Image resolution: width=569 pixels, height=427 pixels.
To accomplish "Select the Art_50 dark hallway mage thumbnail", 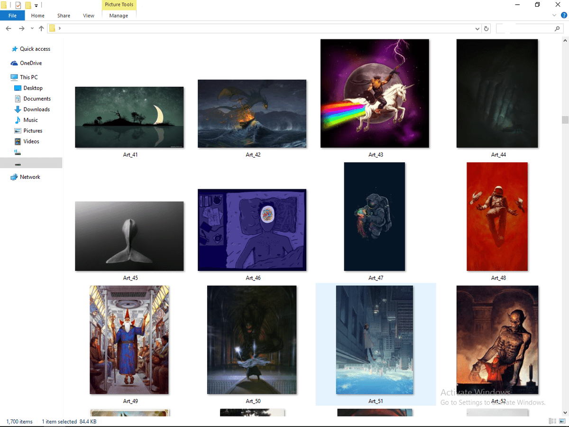I will (x=252, y=340).
